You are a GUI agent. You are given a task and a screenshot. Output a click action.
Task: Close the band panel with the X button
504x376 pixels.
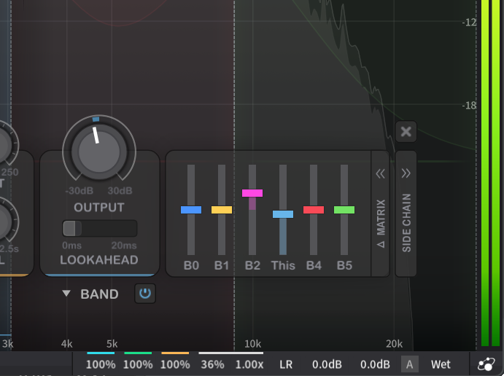click(406, 132)
